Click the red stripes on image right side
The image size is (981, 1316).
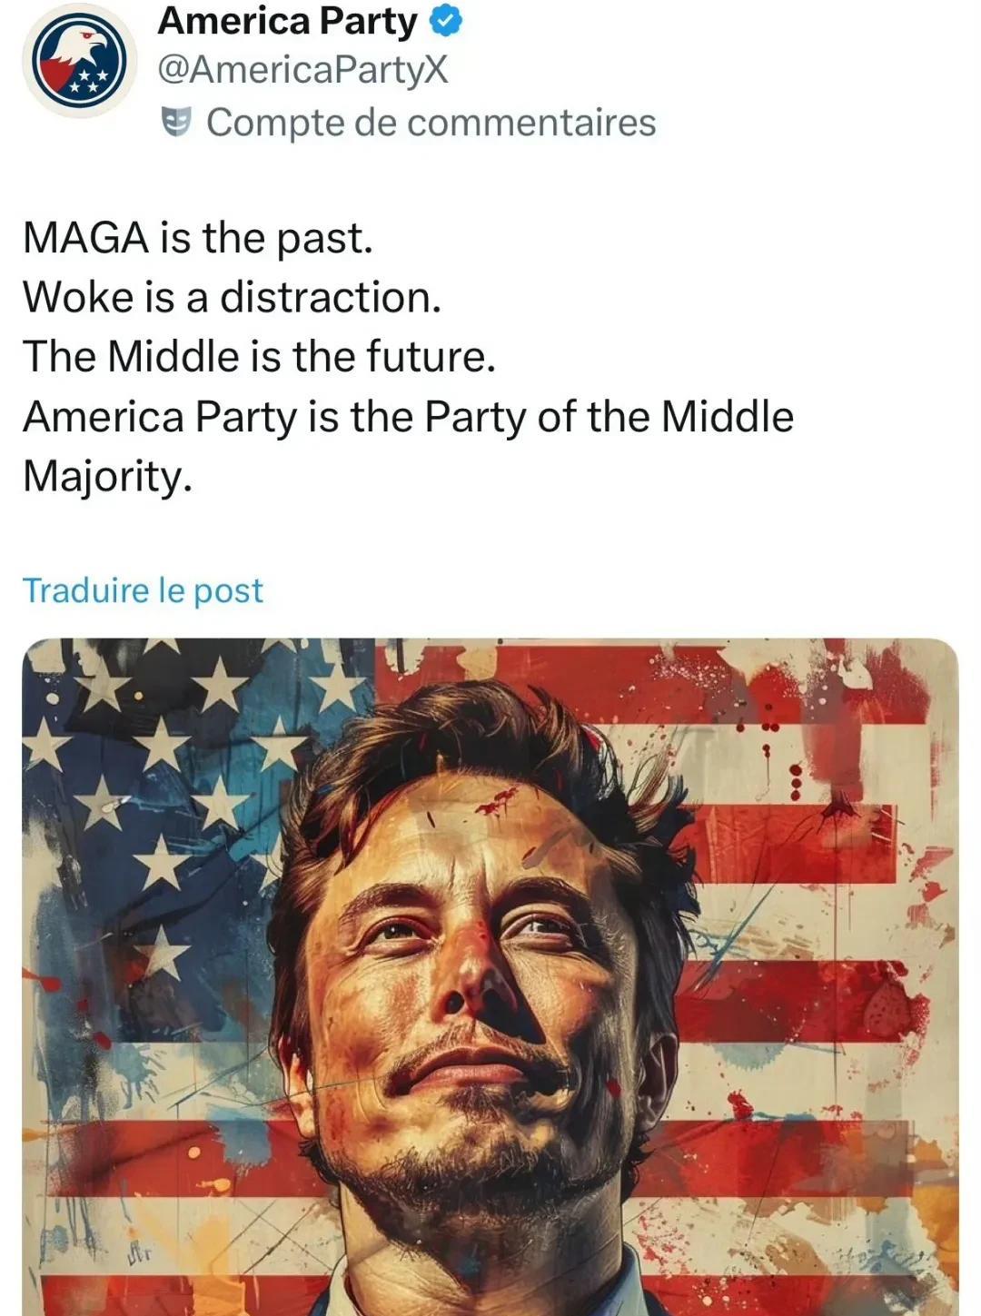pyautogui.click(x=817, y=908)
